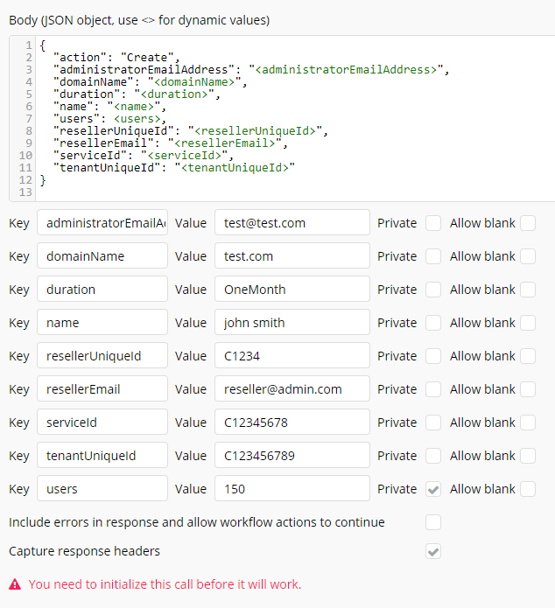Image resolution: width=555 pixels, height=608 pixels.
Task: Click the test@test.com value field
Action: tap(292, 223)
